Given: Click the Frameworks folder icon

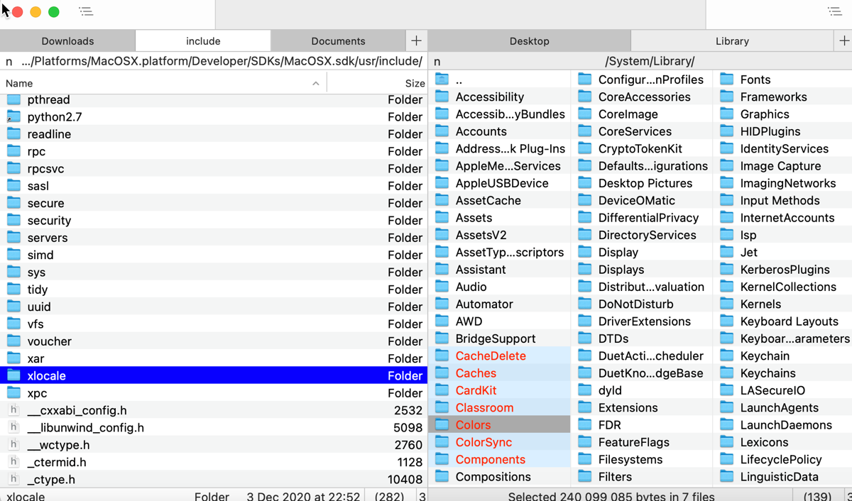Looking at the screenshot, I should pyautogui.click(x=727, y=97).
